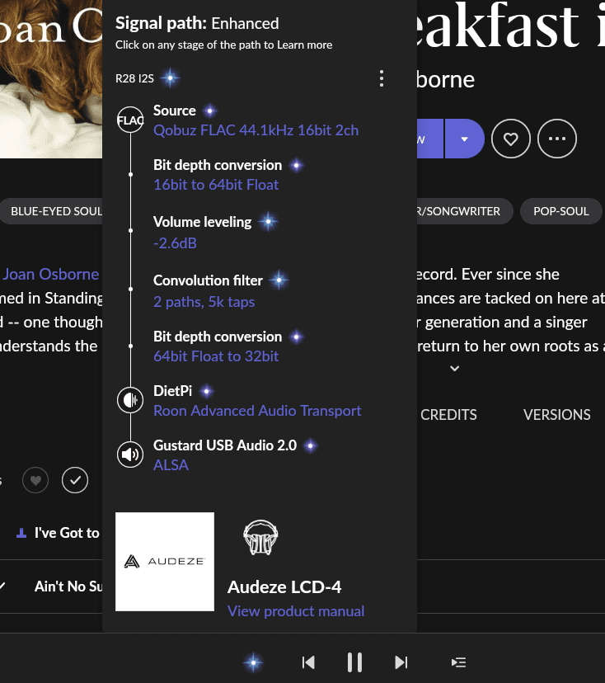Toggle the checkmark filter above the track list

tap(75, 480)
